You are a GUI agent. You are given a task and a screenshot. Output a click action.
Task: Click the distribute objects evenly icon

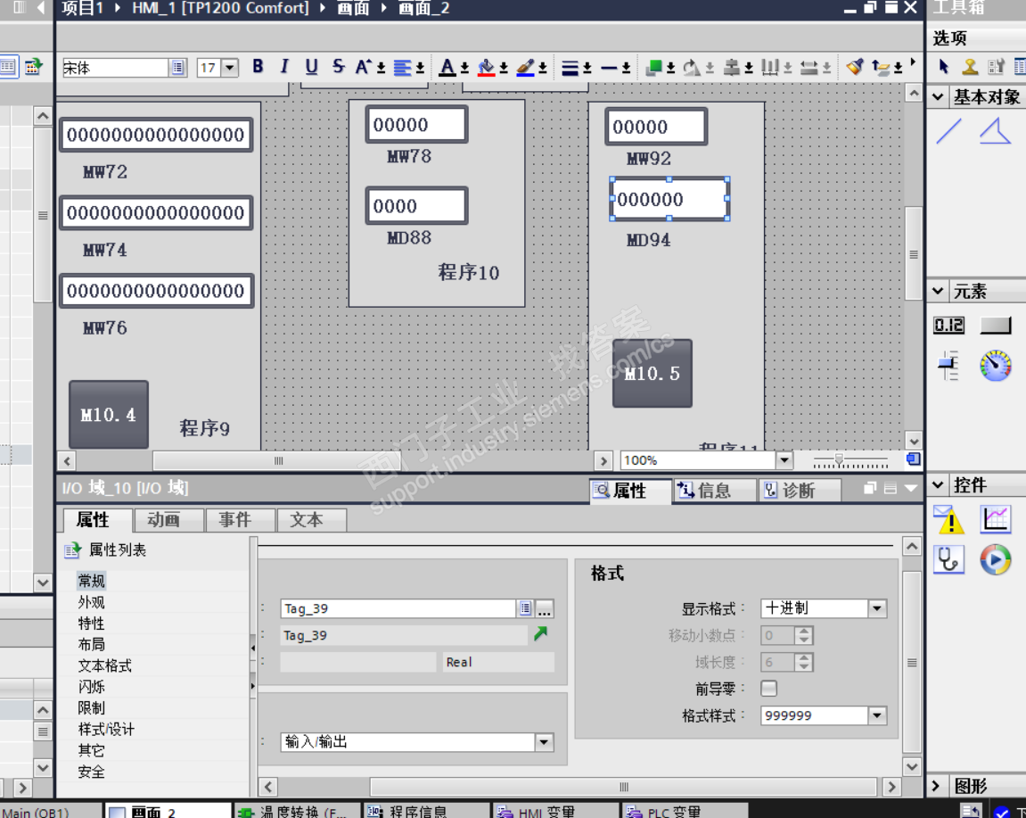click(770, 68)
